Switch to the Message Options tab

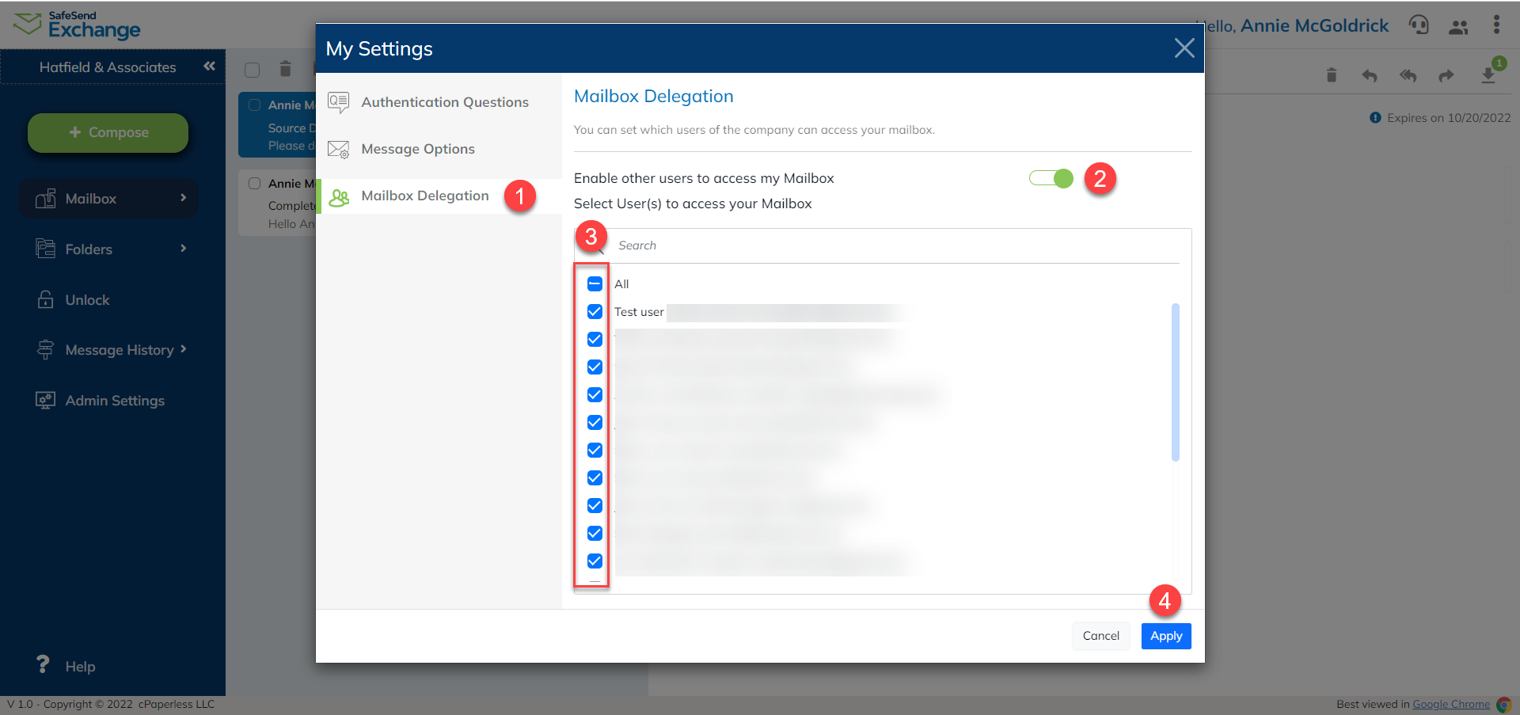tap(418, 149)
